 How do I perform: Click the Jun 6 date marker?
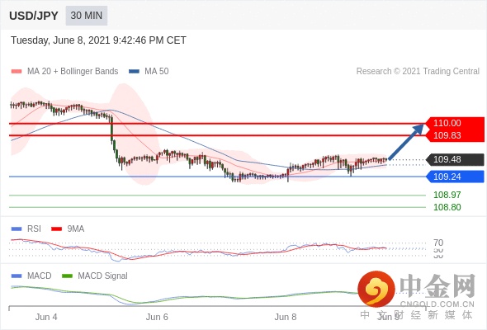coord(157,317)
